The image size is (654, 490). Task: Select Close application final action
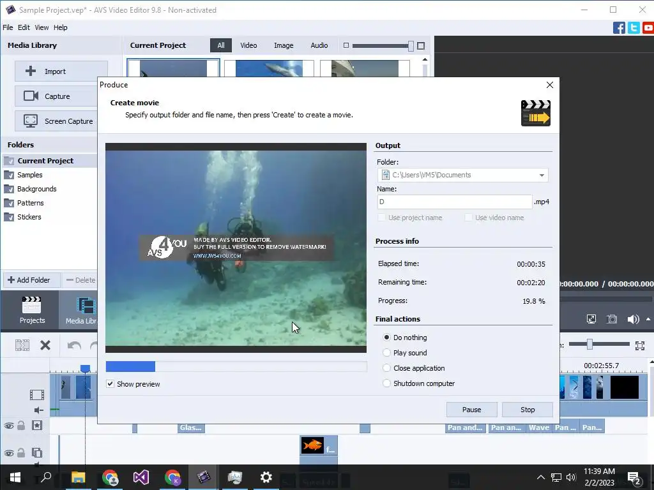386,368
